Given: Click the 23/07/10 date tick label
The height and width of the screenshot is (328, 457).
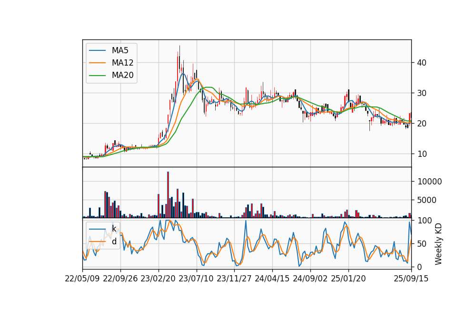Looking at the screenshot, I should coord(196,279).
